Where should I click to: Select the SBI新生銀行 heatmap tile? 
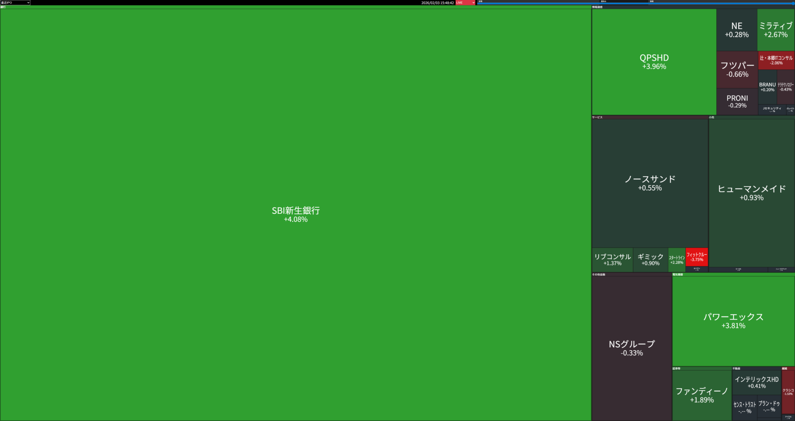tap(296, 214)
